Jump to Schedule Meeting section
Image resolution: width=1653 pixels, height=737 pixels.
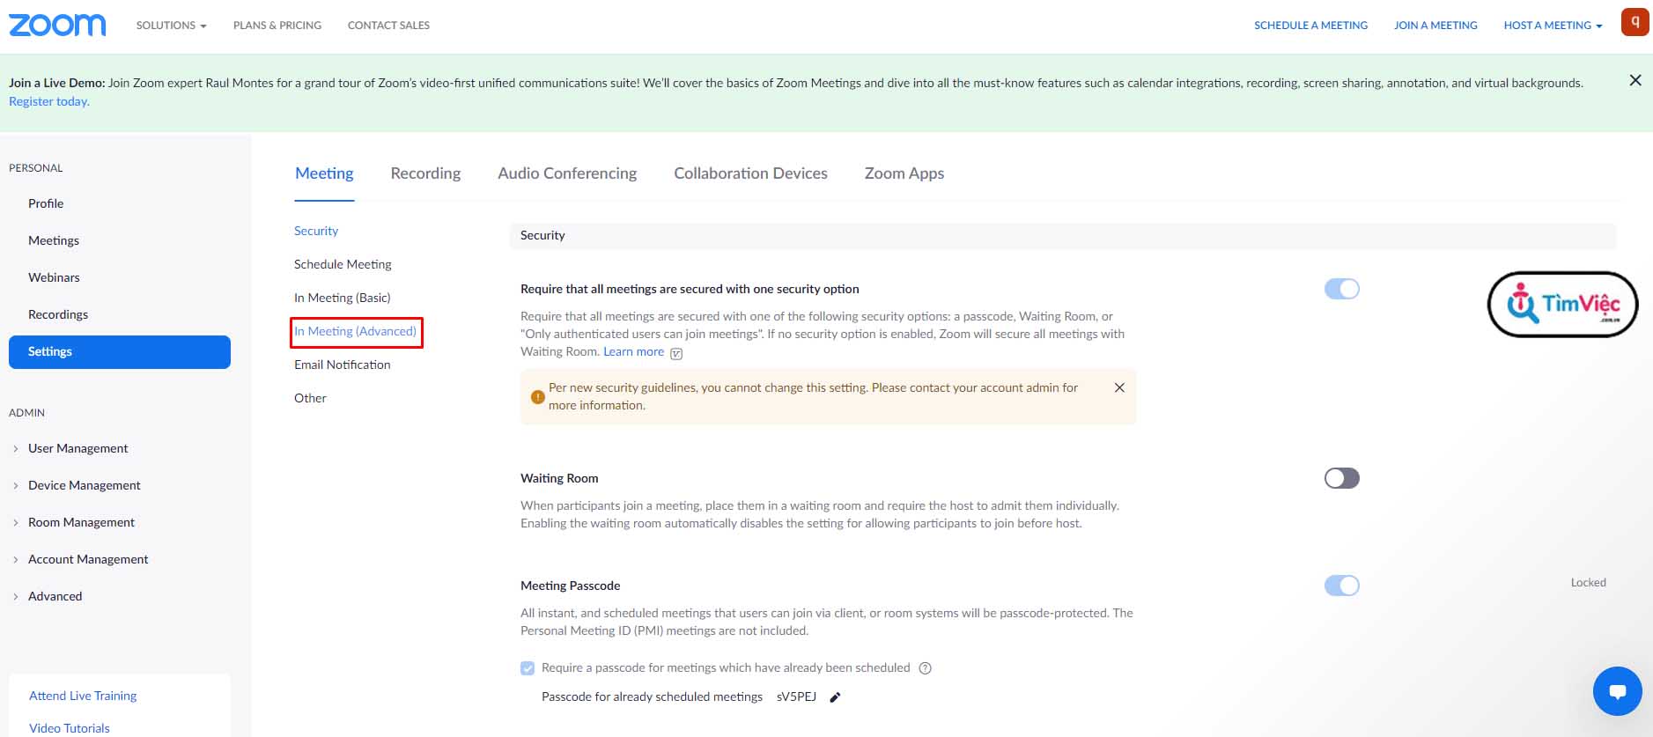coord(343,264)
